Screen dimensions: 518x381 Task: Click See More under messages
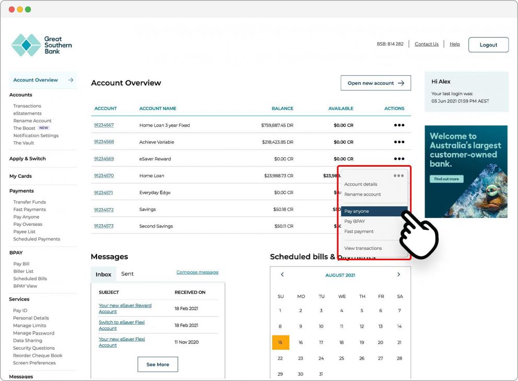[x=158, y=364]
